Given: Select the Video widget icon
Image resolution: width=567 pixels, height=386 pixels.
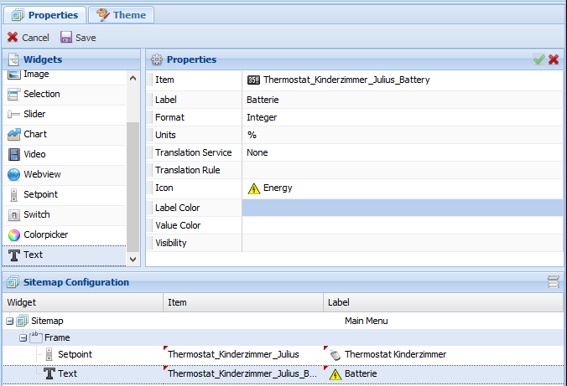Looking at the screenshot, I should (x=14, y=154).
